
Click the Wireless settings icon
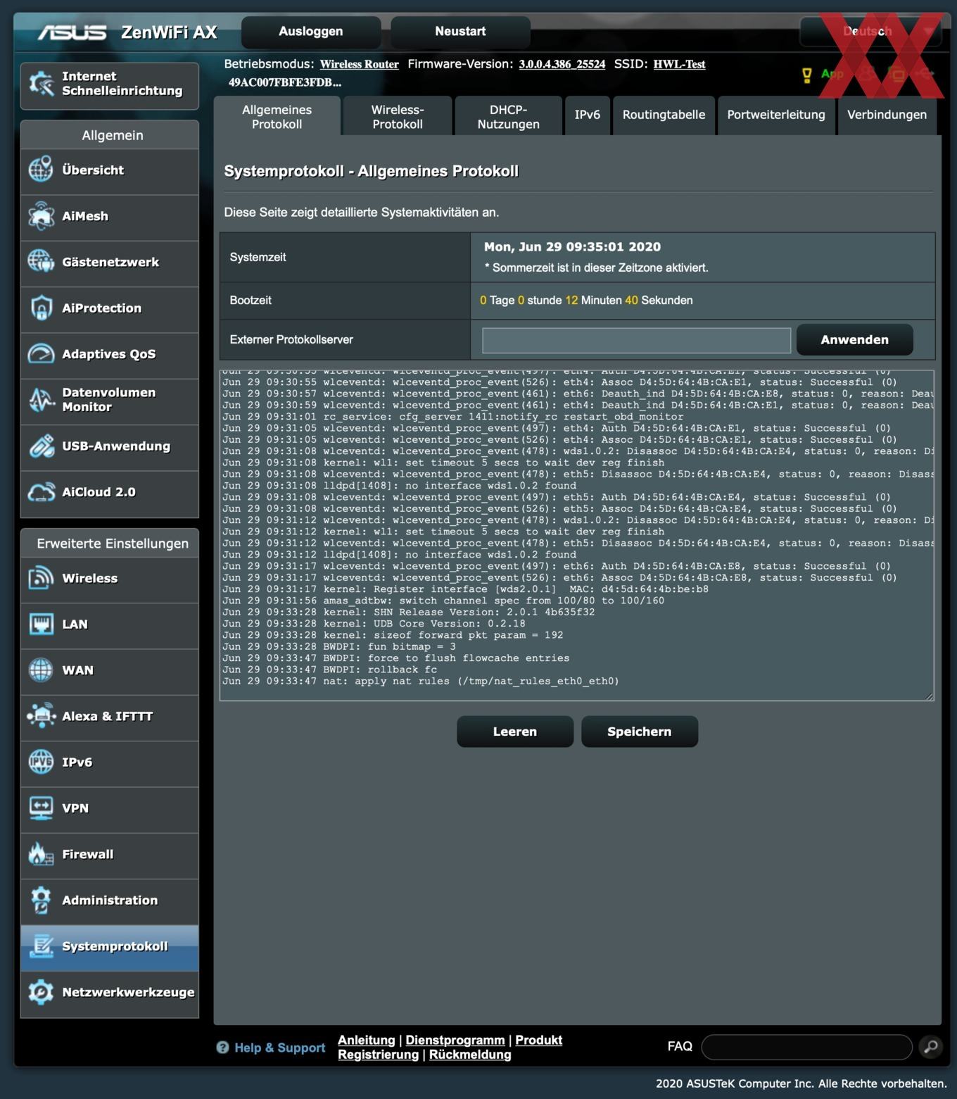[x=41, y=578]
